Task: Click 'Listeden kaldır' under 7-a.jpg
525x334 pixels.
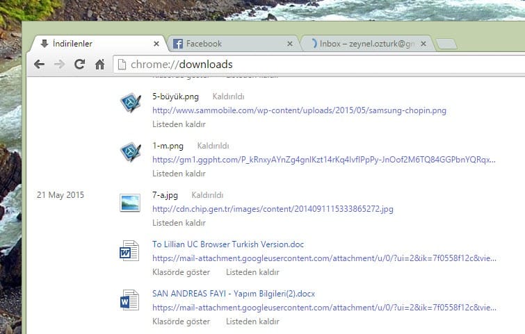Action: pyautogui.click(x=179, y=223)
